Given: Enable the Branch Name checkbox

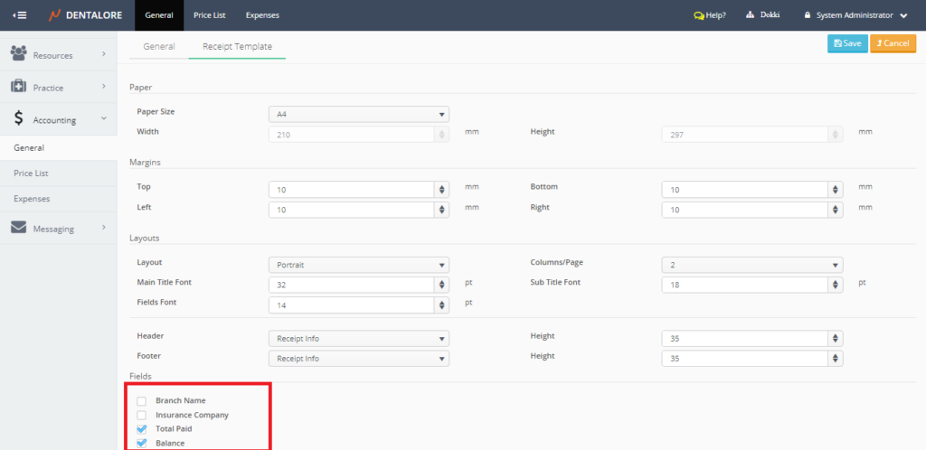Looking at the screenshot, I should pos(141,400).
